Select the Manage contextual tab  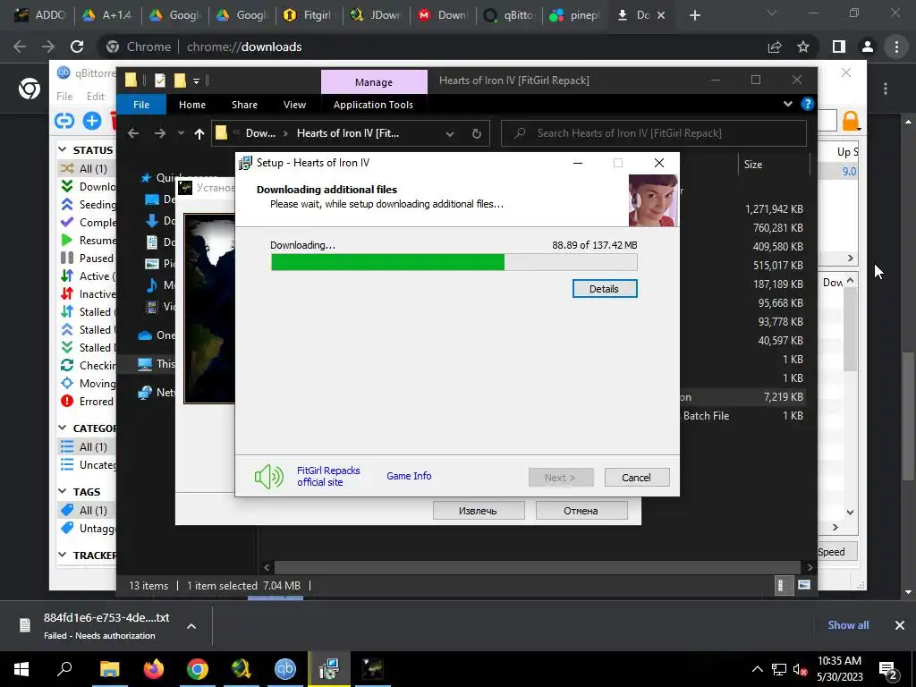click(374, 82)
